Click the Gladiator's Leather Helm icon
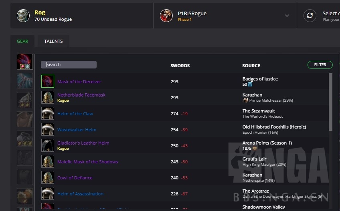 pos(48,145)
